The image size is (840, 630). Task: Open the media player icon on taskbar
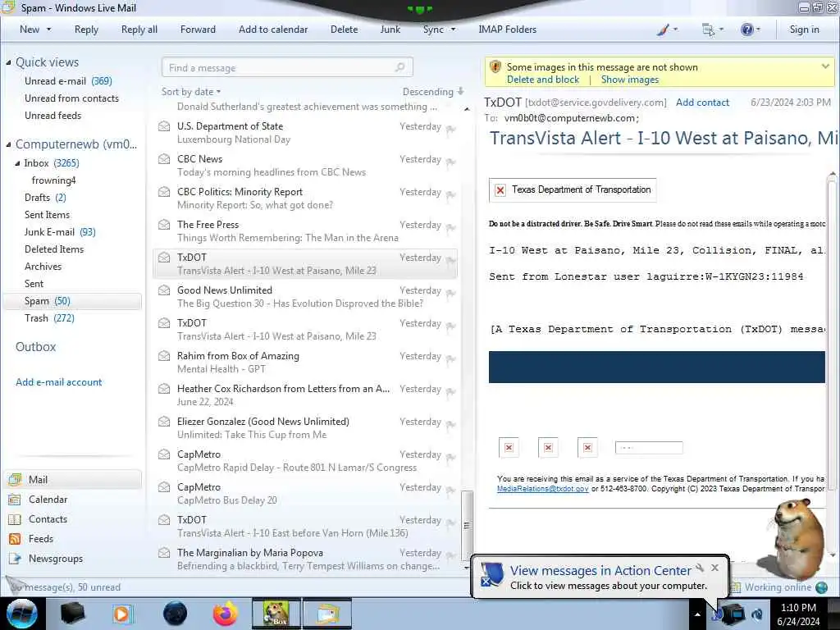pos(122,614)
